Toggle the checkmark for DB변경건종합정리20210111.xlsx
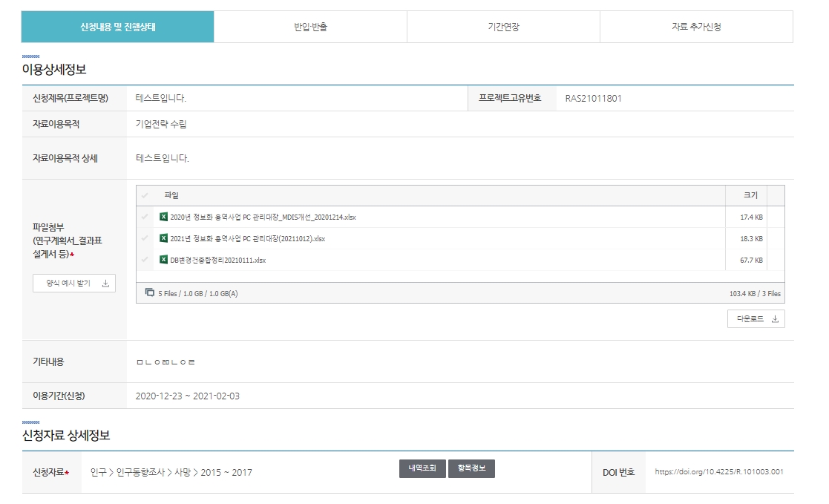829x504 pixels. pyautogui.click(x=146, y=261)
